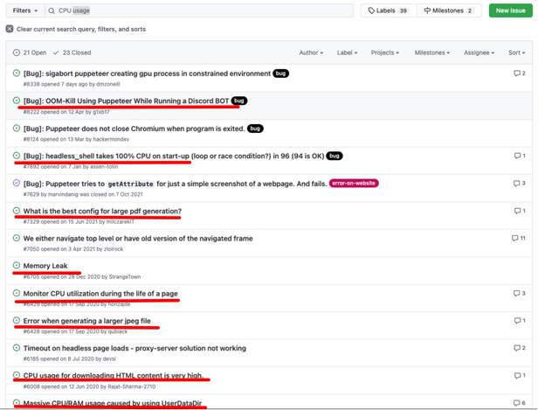The width and height of the screenshot is (538, 410).
Task: Expand the Author filter dropdown
Action: pos(310,52)
